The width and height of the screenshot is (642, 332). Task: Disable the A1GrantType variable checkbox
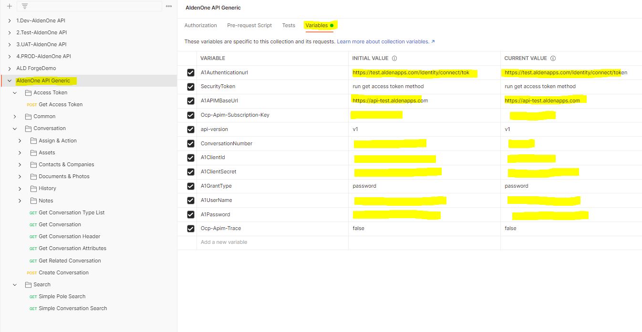(191, 186)
